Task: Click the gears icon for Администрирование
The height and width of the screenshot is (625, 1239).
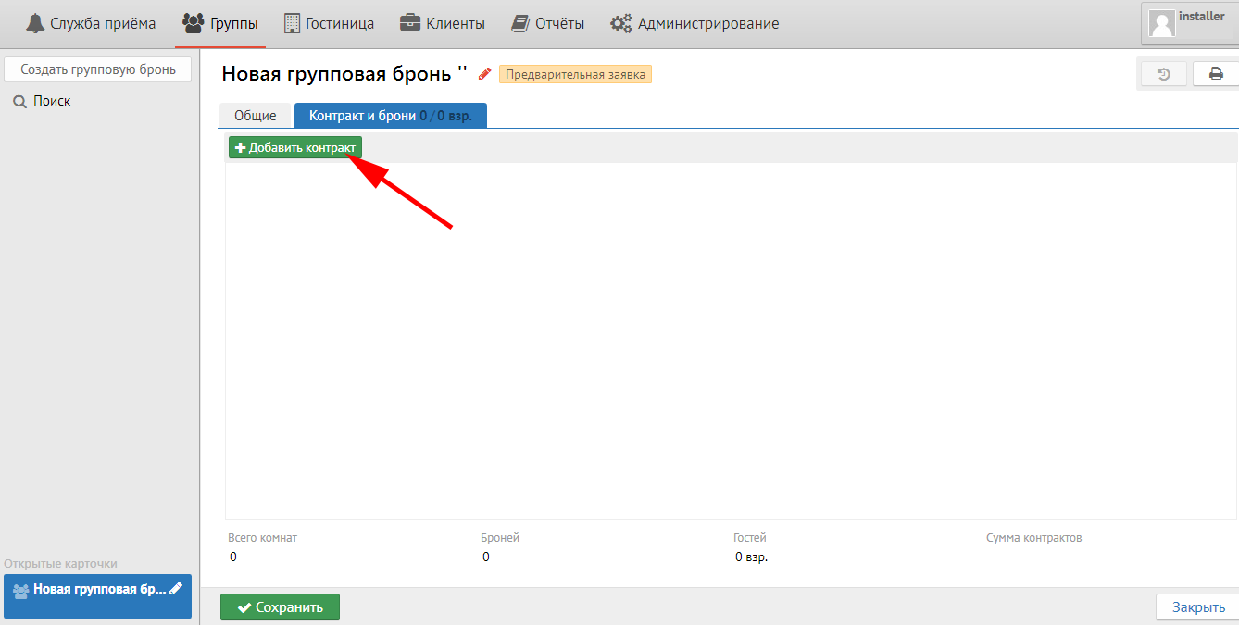Action: [x=621, y=24]
